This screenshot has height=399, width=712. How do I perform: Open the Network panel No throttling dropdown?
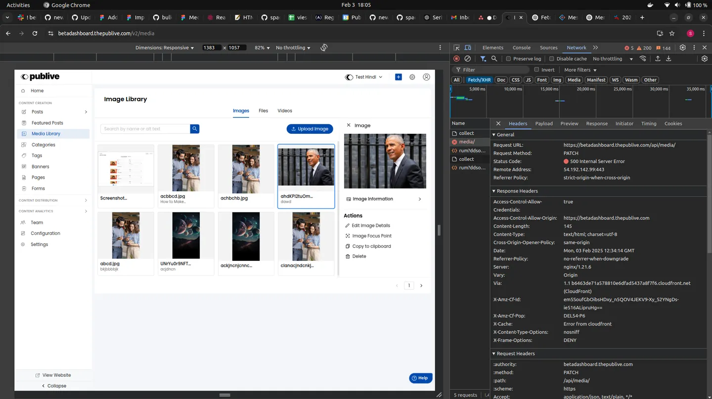pos(613,59)
